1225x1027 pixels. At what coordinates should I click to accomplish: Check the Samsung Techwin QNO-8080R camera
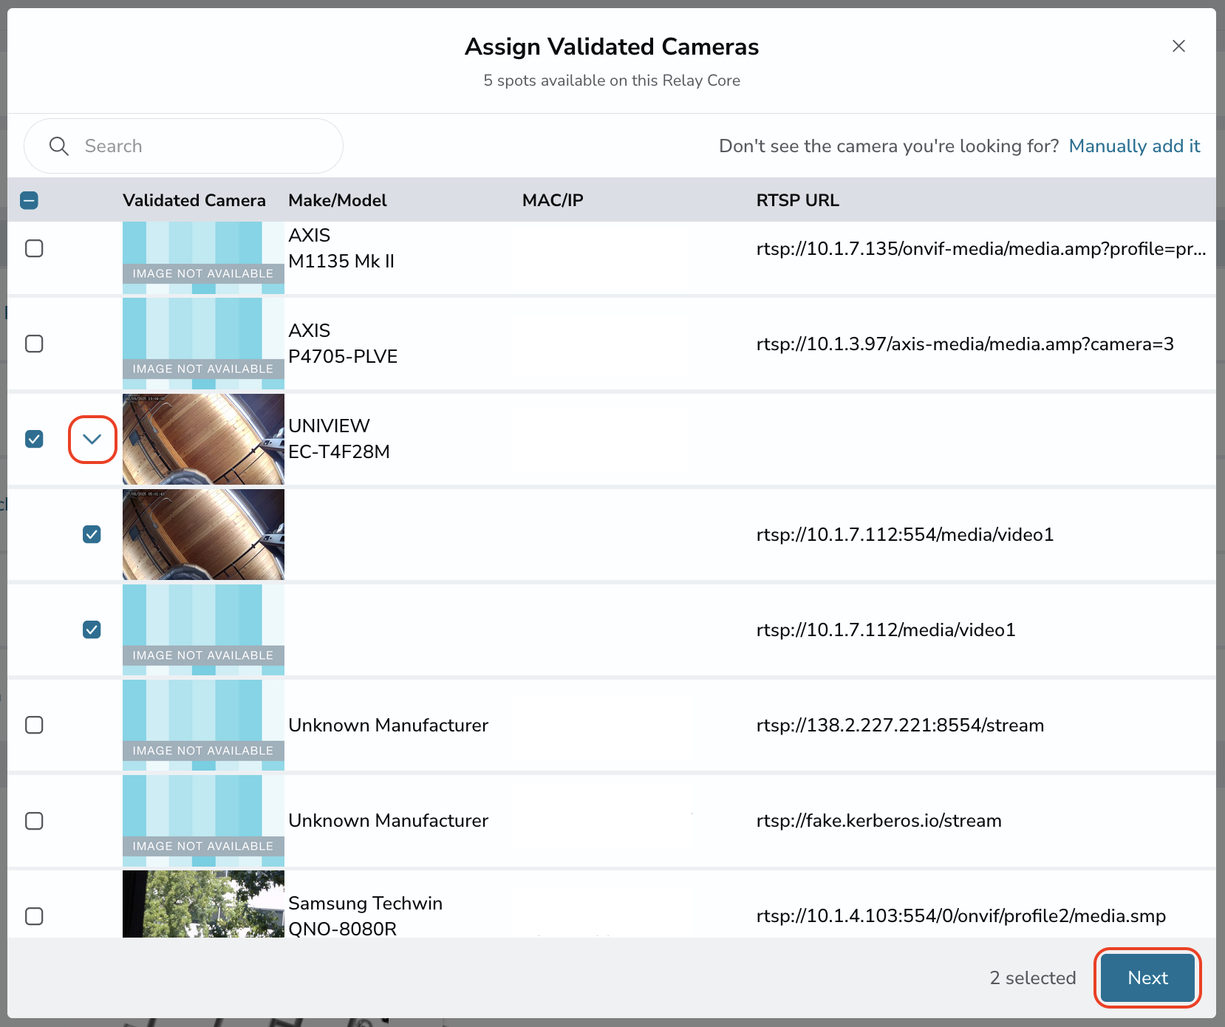[34, 916]
